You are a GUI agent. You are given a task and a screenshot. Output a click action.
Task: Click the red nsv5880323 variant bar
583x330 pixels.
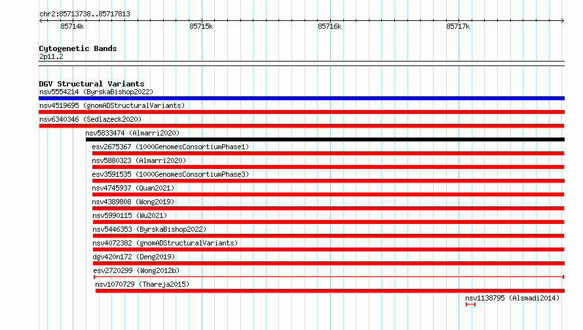[328, 167]
